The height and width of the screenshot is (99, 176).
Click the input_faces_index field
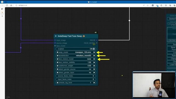pyautogui.click(x=76, y=79)
